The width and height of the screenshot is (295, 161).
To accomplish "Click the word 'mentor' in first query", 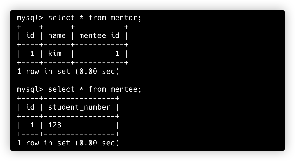I will [124, 18].
